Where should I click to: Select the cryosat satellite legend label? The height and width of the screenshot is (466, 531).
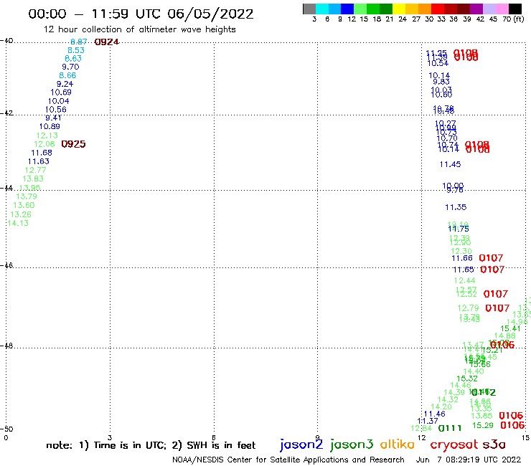pyautogui.click(x=454, y=445)
